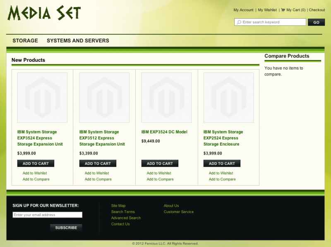Open IBM System Storage EXP3512 Express title
This screenshot has height=247, width=331.
click(x=102, y=138)
